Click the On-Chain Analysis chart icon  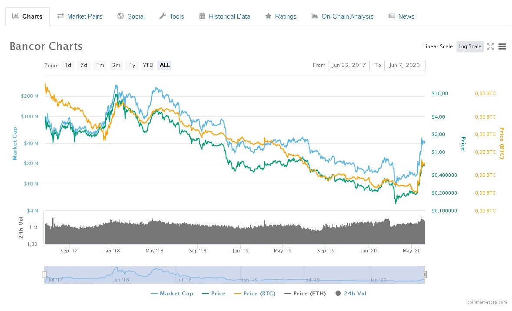(x=314, y=16)
